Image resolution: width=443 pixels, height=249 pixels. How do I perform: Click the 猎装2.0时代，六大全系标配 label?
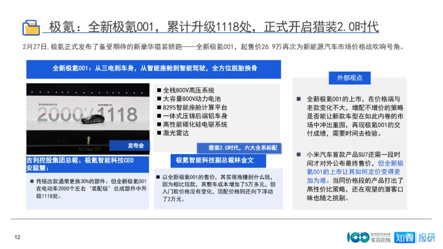point(239,148)
